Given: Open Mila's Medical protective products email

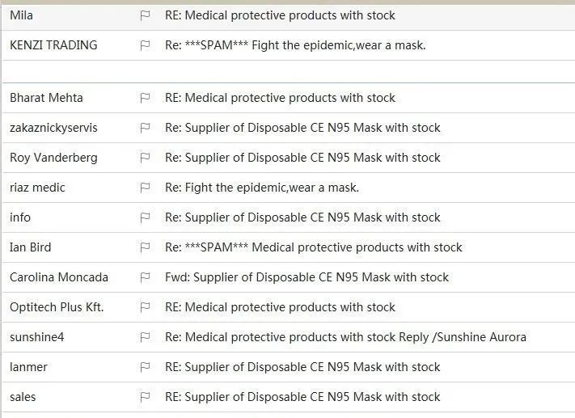Looking at the screenshot, I should [280, 15].
